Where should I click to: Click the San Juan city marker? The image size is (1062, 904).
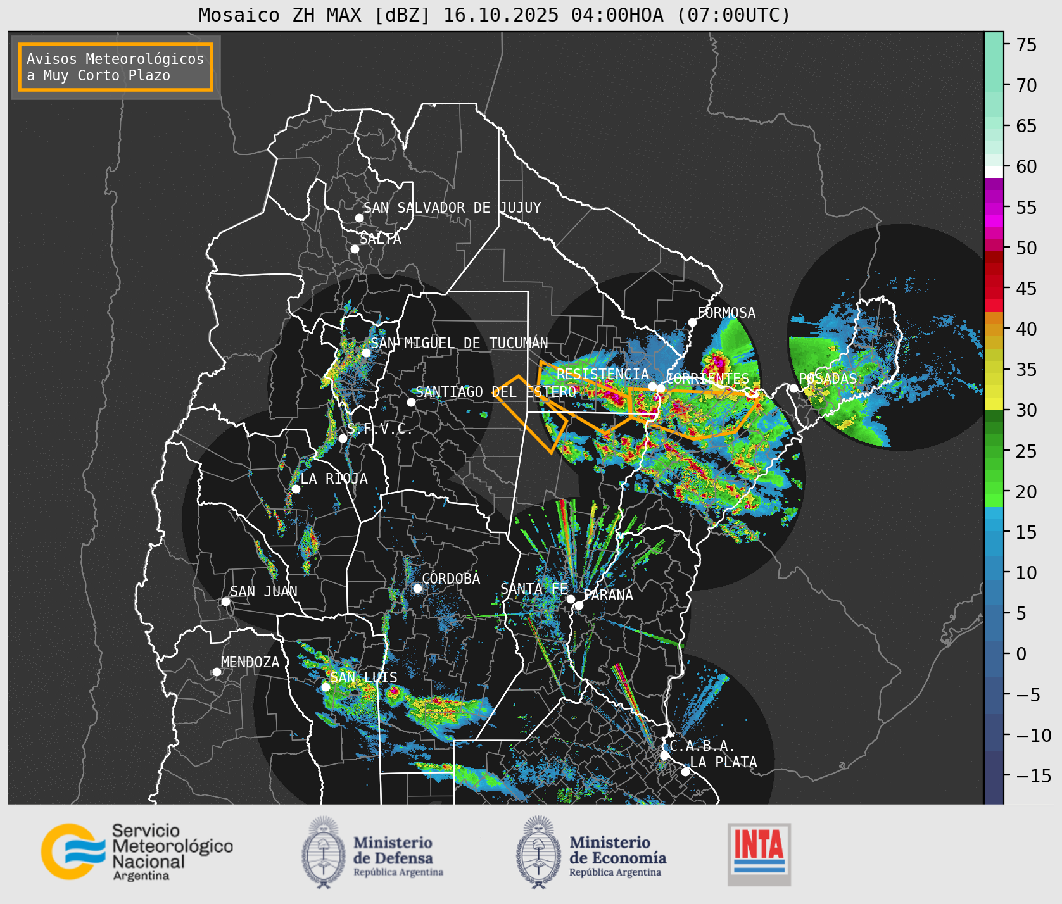point(225,601)
